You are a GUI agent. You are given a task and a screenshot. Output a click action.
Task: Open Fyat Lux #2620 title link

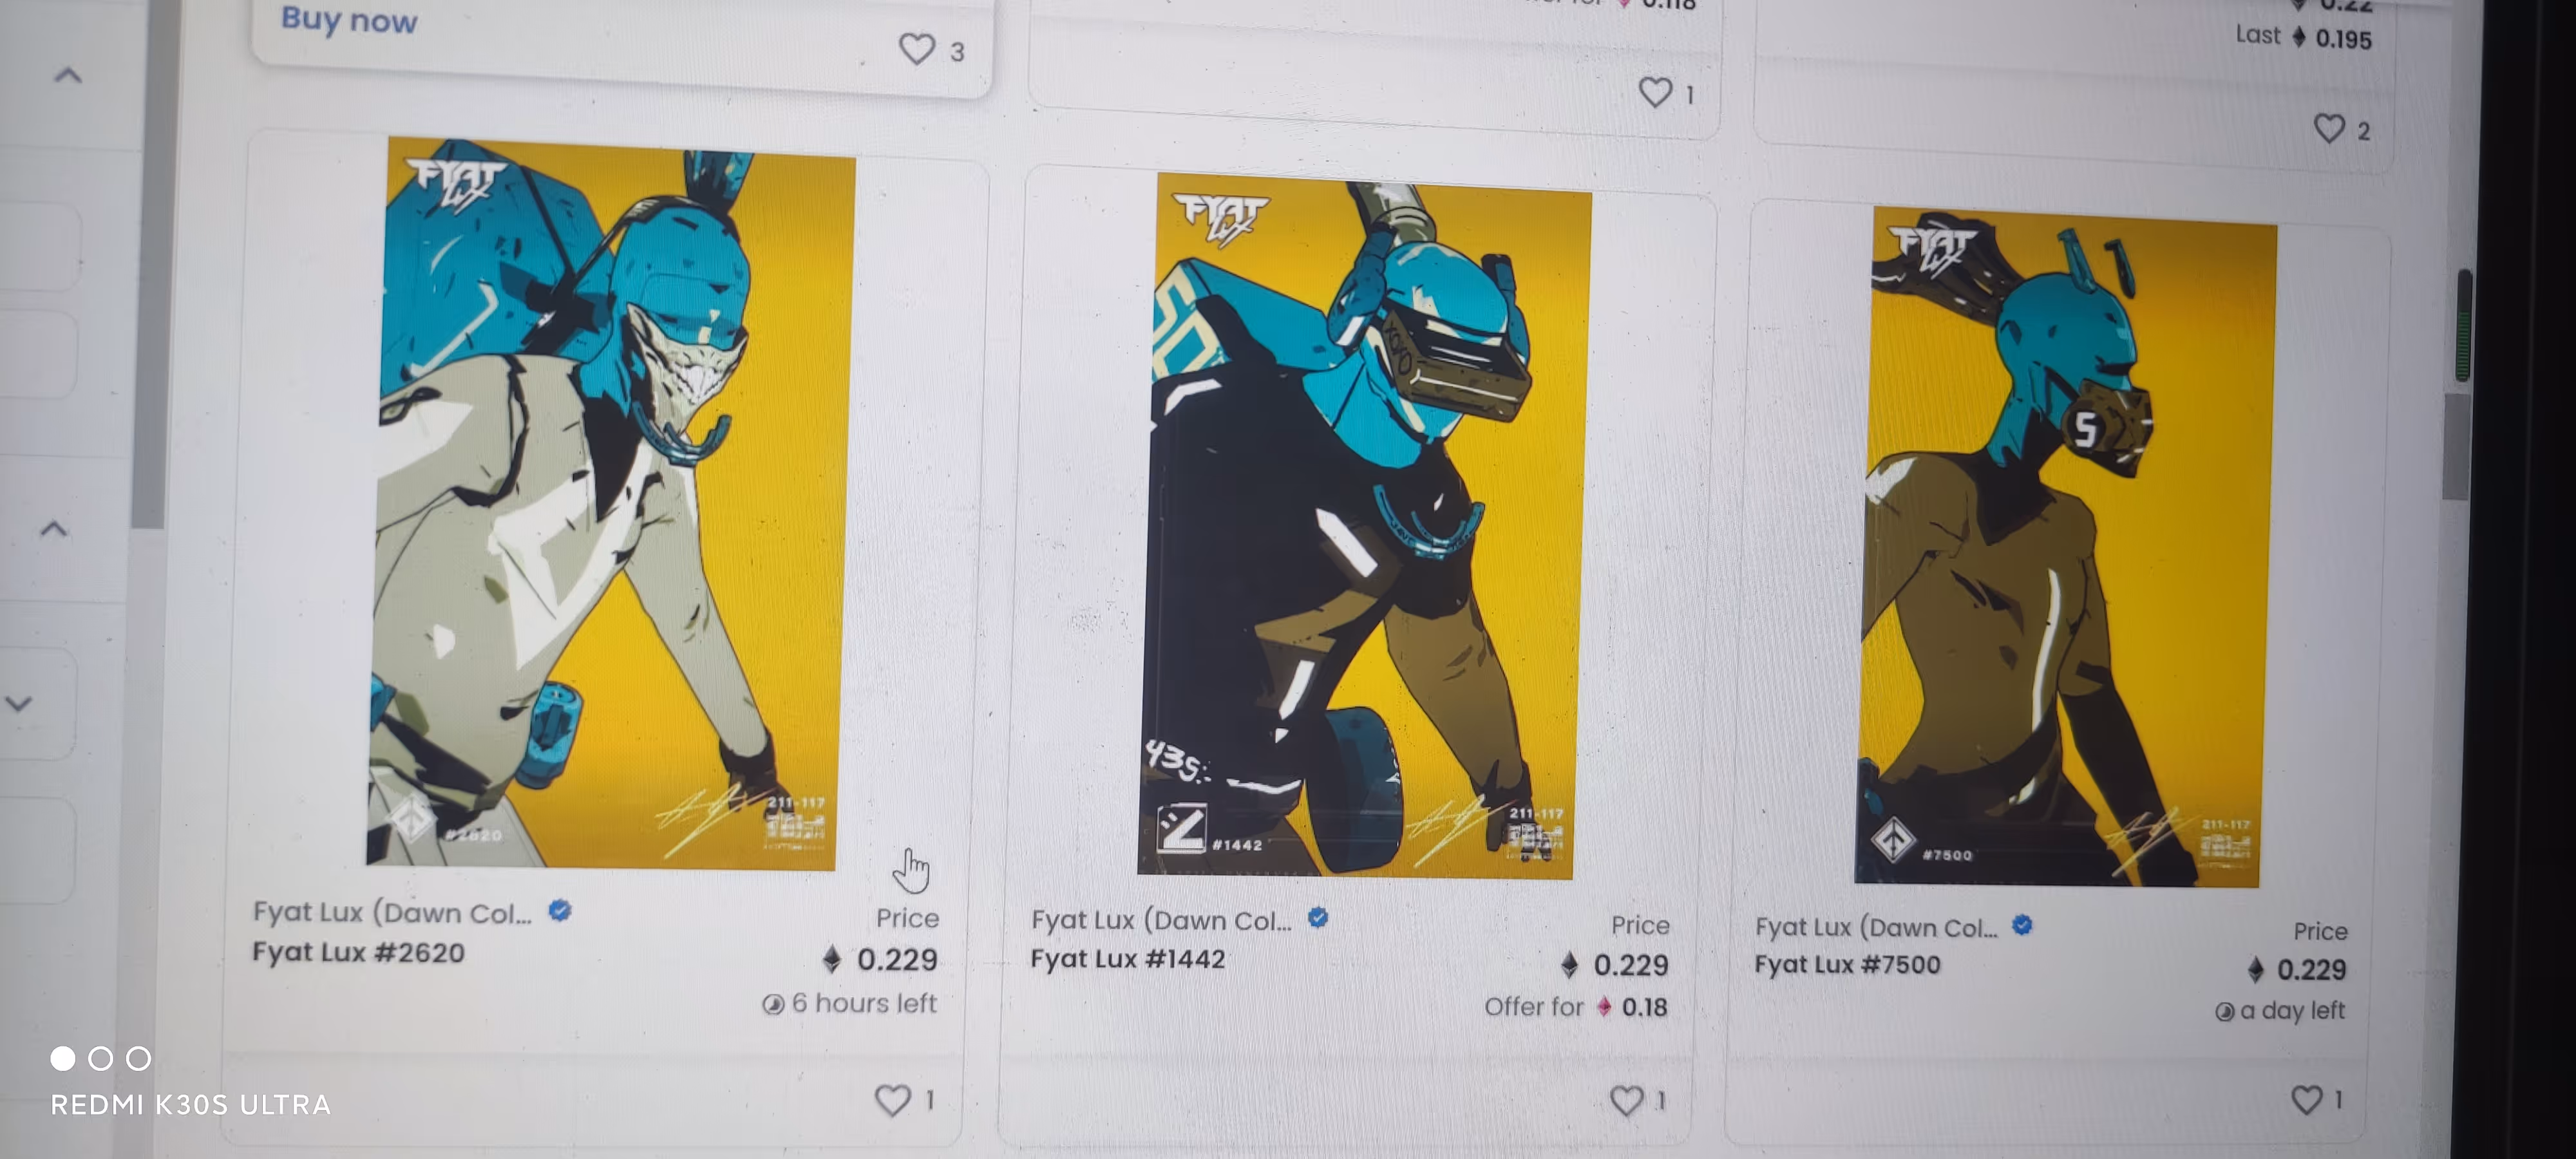pos(358,952)
